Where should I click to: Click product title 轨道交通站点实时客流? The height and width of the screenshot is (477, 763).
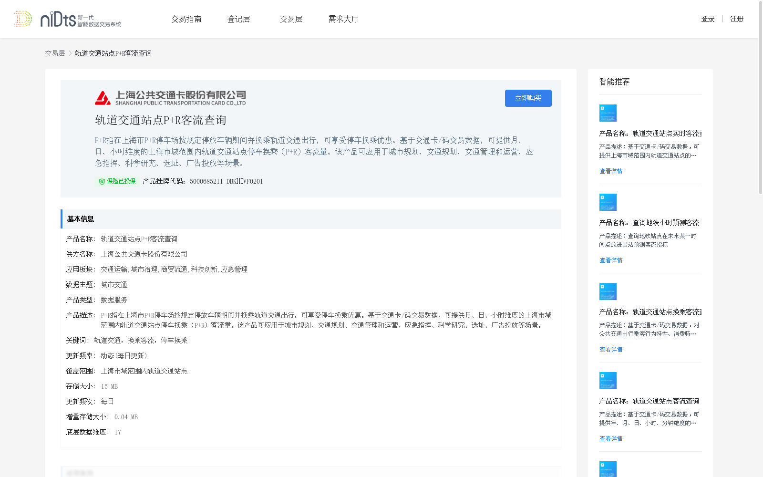click(650, 134)
